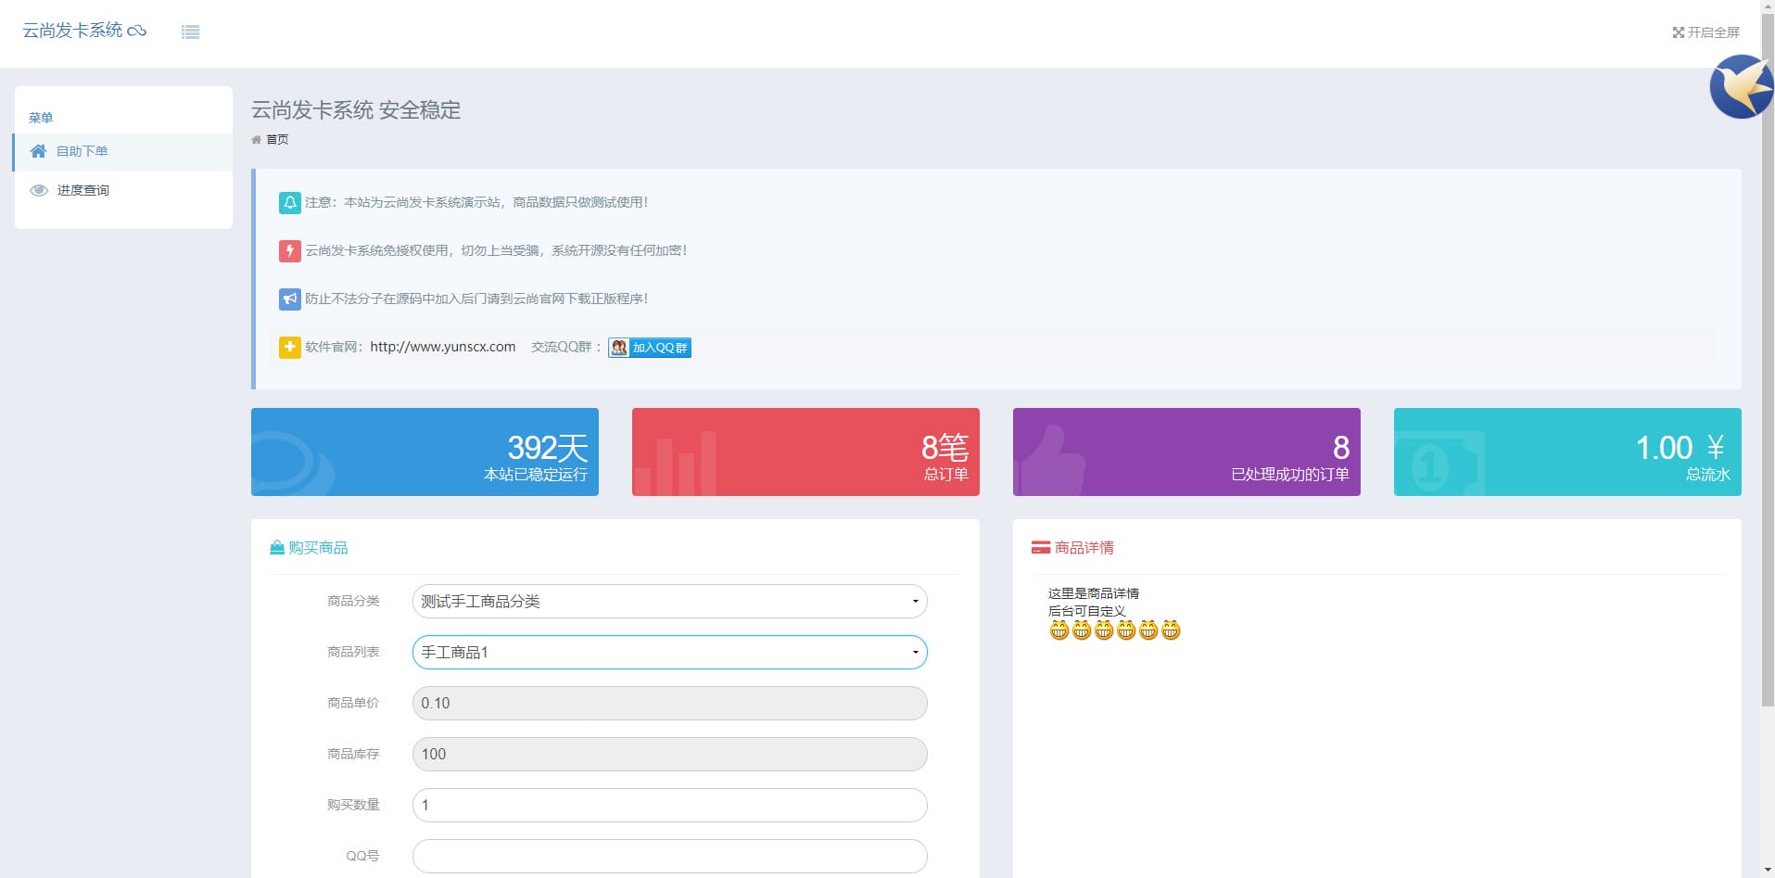Click the list icon in the top bar
This screenshot has width=1775, height=878.
(x=190, y=32)
